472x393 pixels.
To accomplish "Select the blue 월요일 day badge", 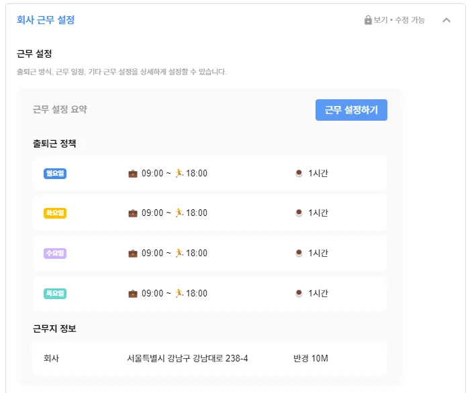I will 55,174.
